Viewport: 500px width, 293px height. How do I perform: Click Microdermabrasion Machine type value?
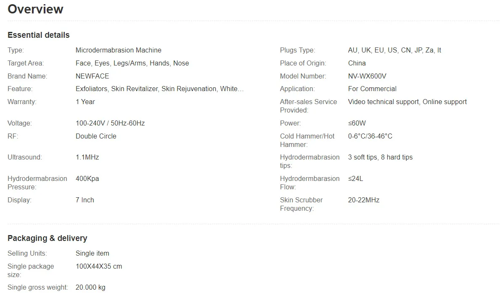tap(118, 50)
